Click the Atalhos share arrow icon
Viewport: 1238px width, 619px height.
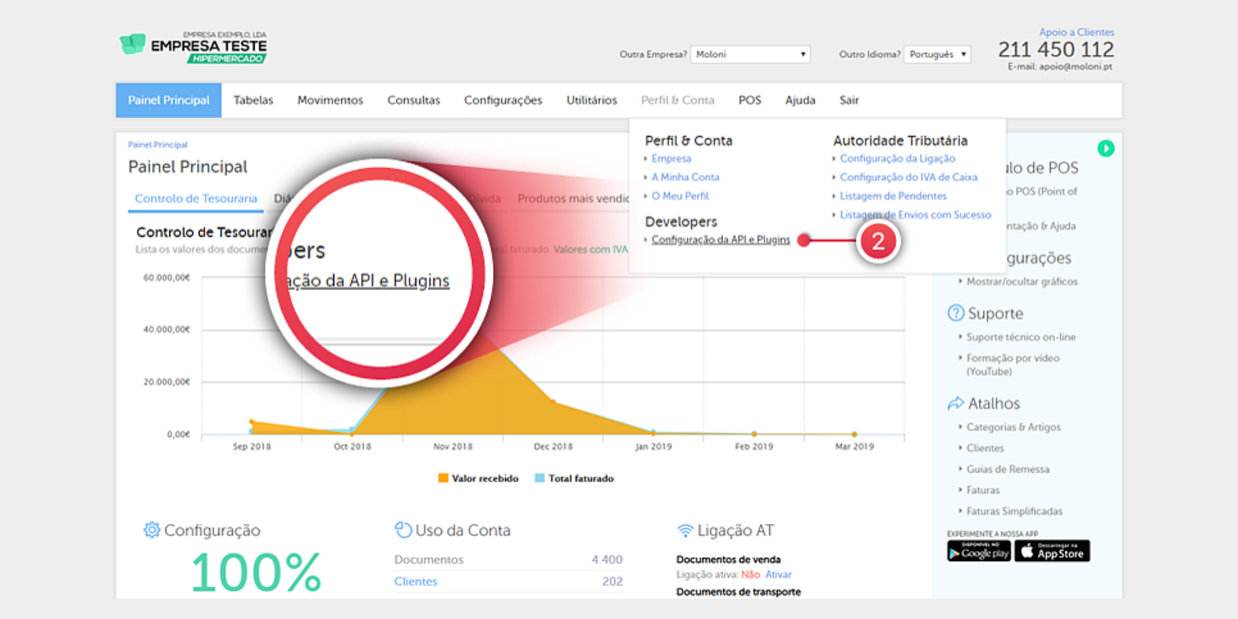point(956,403)
